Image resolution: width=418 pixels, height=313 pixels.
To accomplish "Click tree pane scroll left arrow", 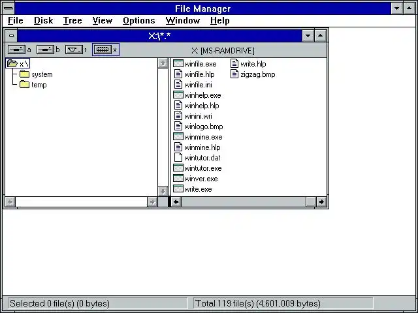I will coord(10,202).
